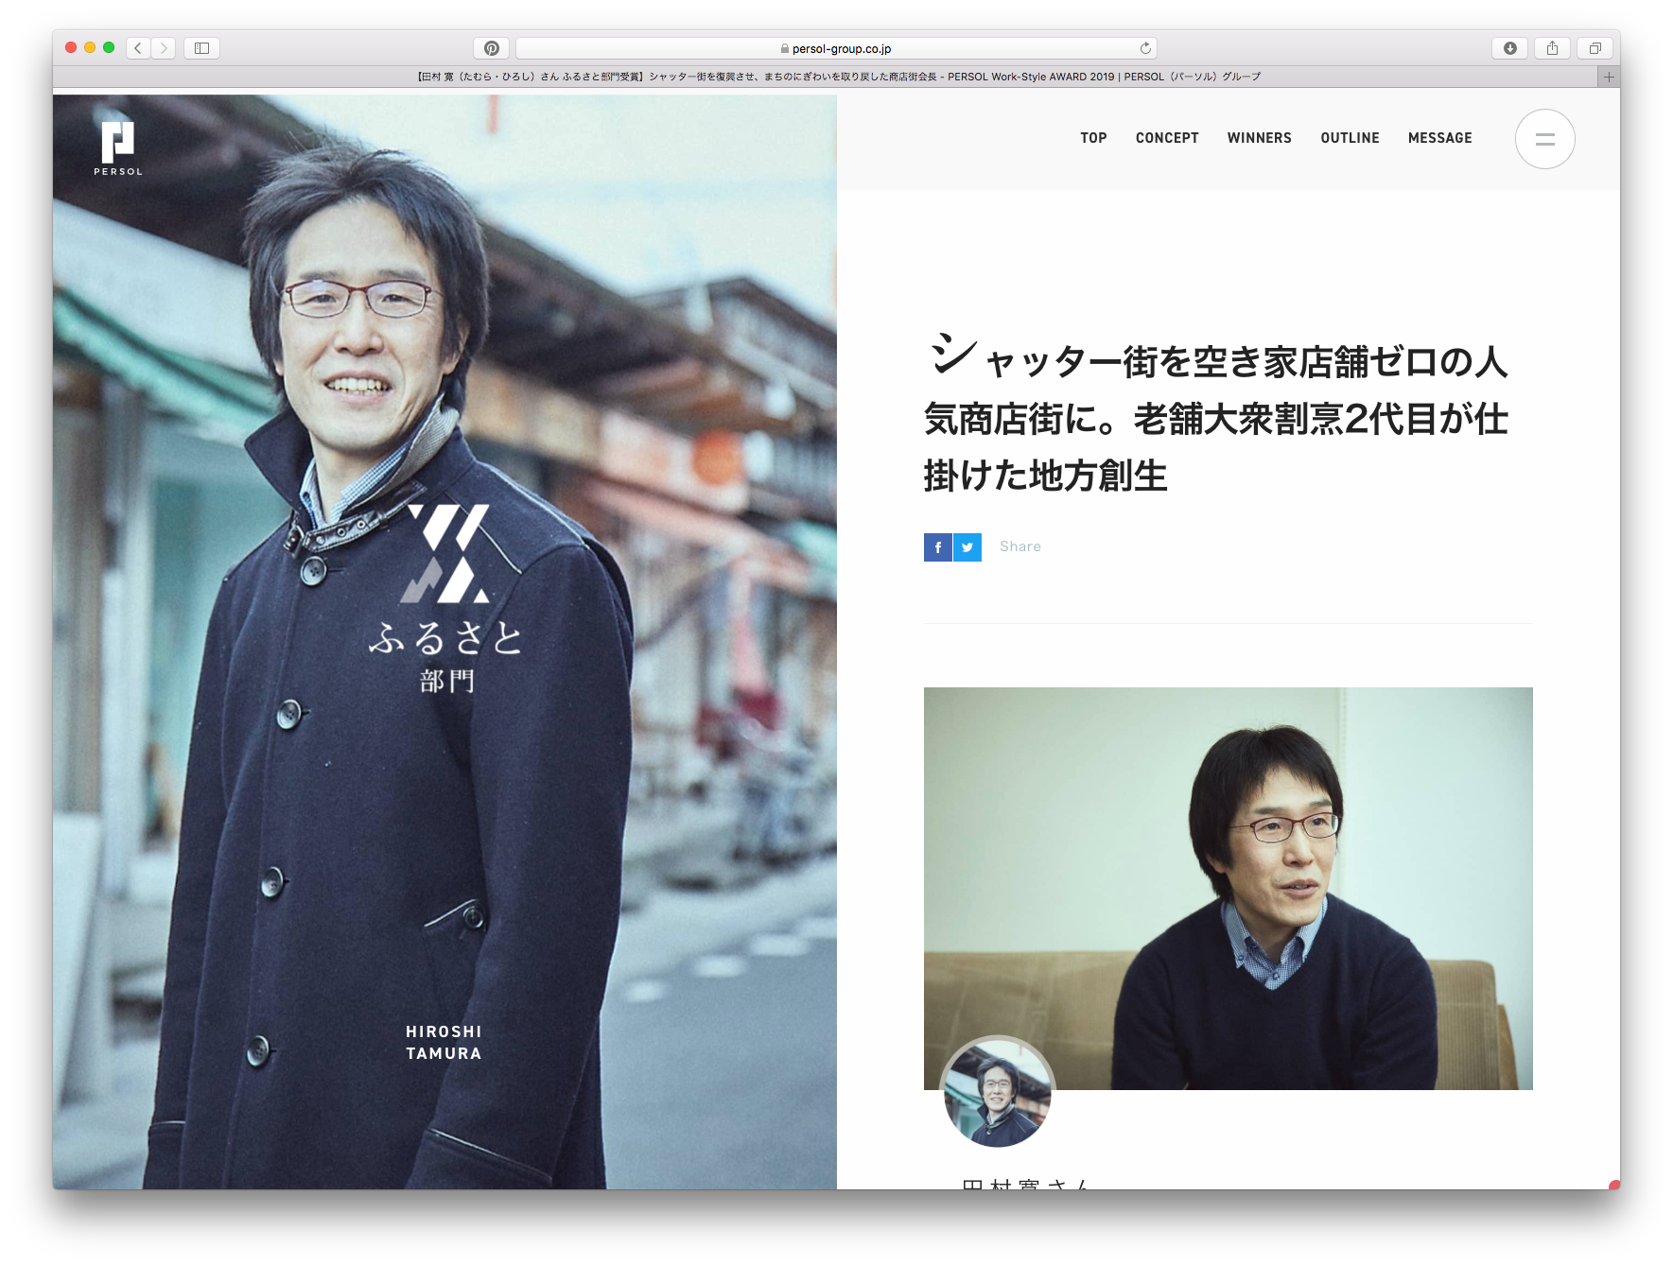The height and width of the screenshot is (1265, 1673).
Task: Click the HIROSHI TAMURA name caption
Action: point(444,1043)
